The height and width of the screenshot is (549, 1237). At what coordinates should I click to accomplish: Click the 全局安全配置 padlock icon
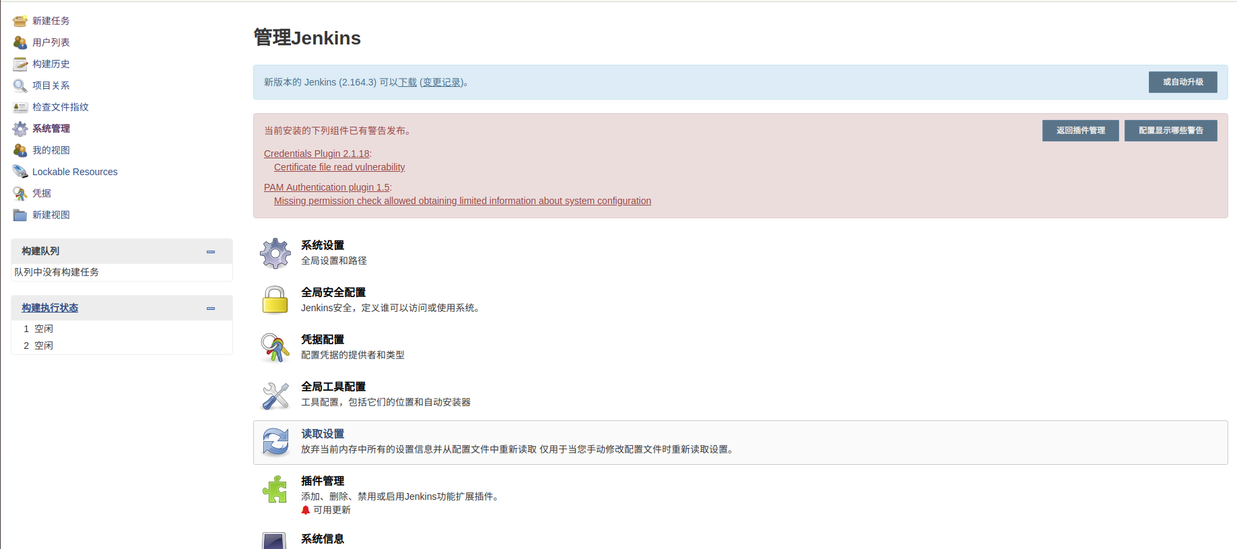pos(275,300)
